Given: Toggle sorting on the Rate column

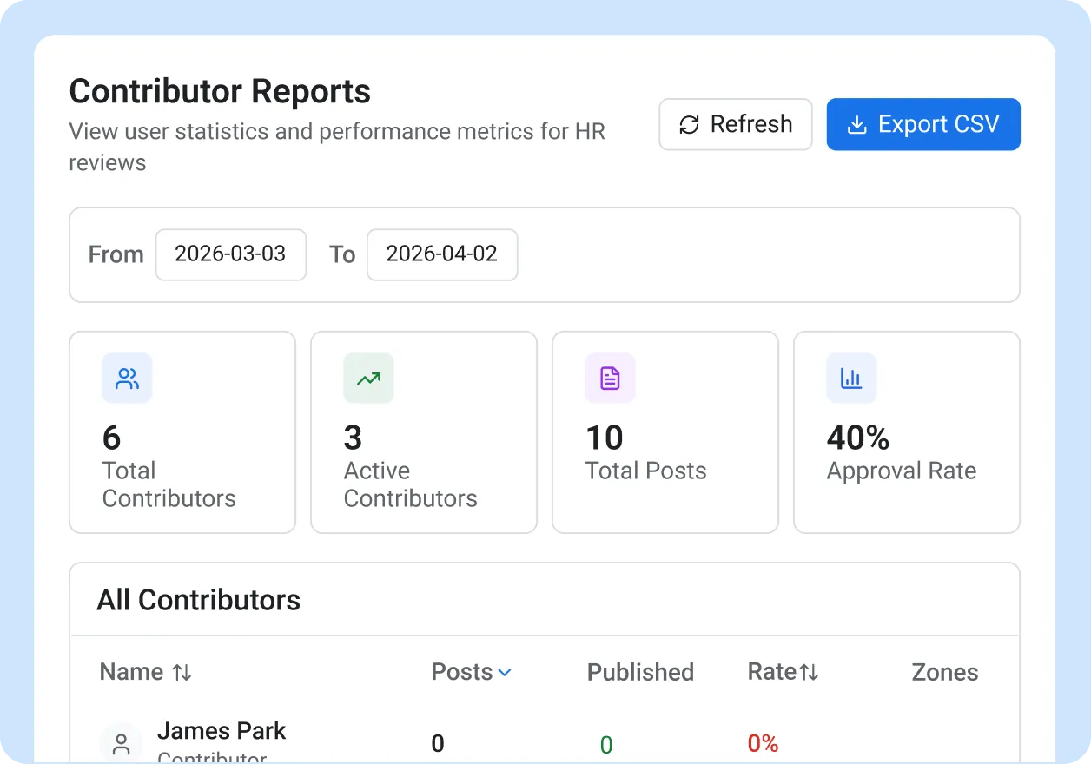Looking at the screenshot, I should pyautogui.click(x=810, y=671).
